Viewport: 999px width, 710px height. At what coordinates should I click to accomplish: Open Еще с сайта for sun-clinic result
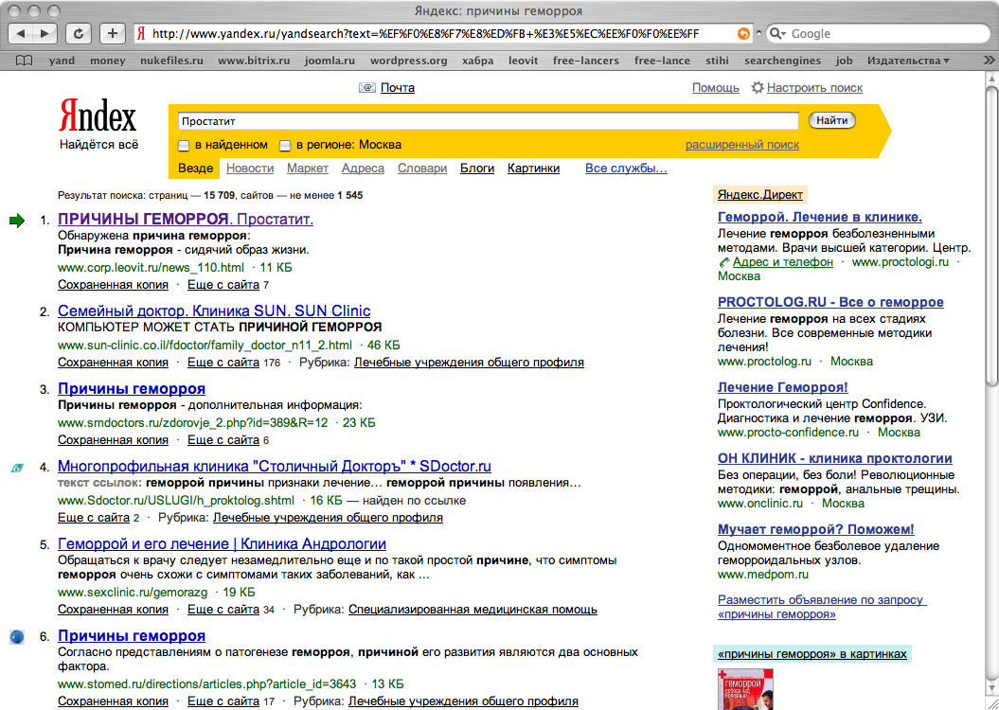tap(223, 363)
